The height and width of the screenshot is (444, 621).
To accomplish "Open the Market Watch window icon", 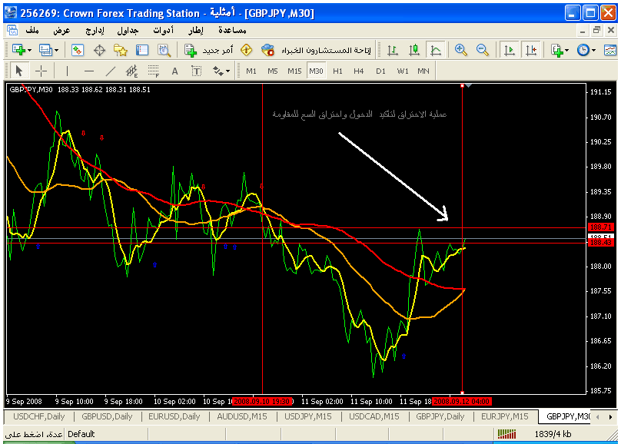I will coord(78,50).
